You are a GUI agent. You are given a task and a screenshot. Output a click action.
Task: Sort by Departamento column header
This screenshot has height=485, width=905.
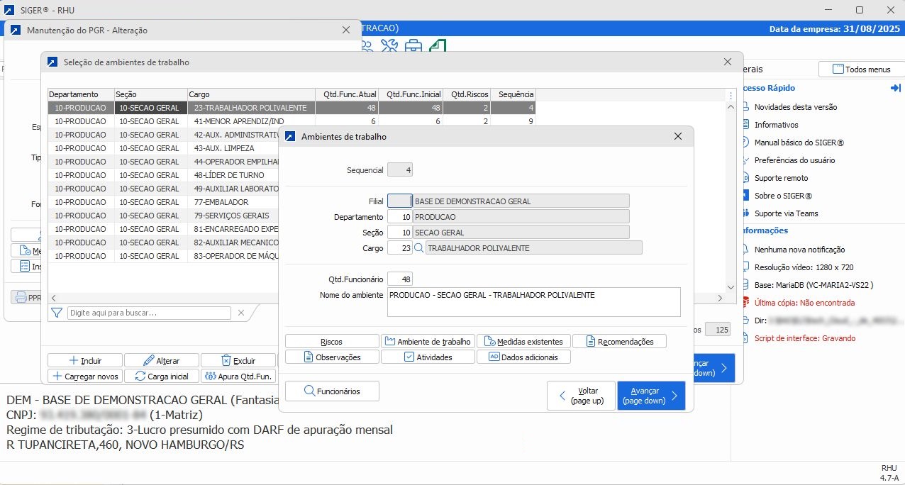point(81,94)
